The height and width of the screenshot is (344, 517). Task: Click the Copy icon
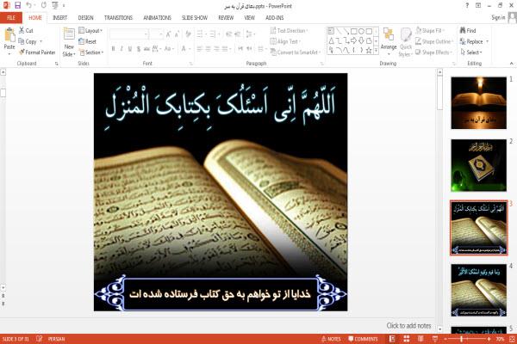pos(22,41)
